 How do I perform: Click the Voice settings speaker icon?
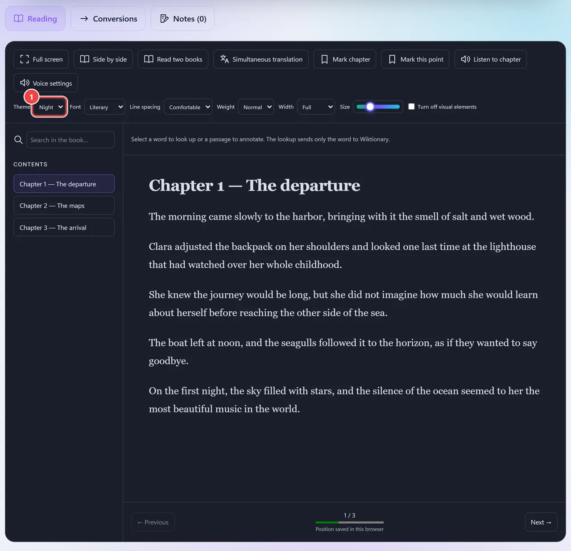[25, 83]
